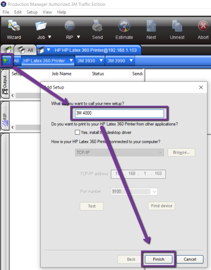Click the red Abort icon
Screen dimensions: 211x270
point(203,26)
